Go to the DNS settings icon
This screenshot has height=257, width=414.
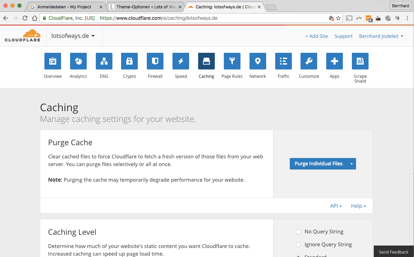(104, 61)
